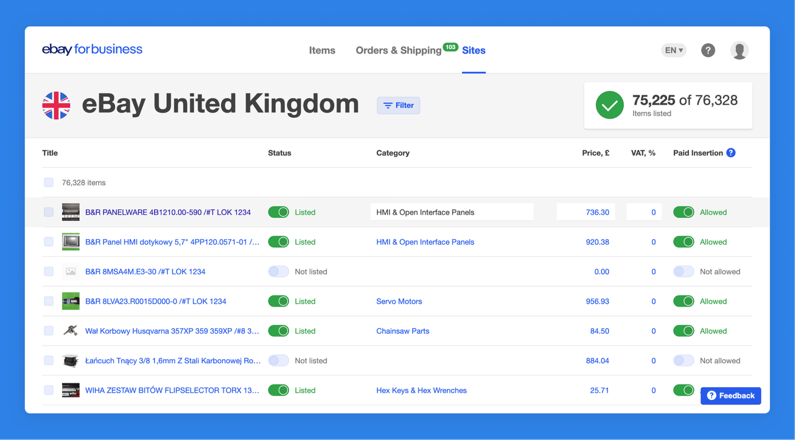Click the price 884.04
Screen dimensions: 795x440
597,361
